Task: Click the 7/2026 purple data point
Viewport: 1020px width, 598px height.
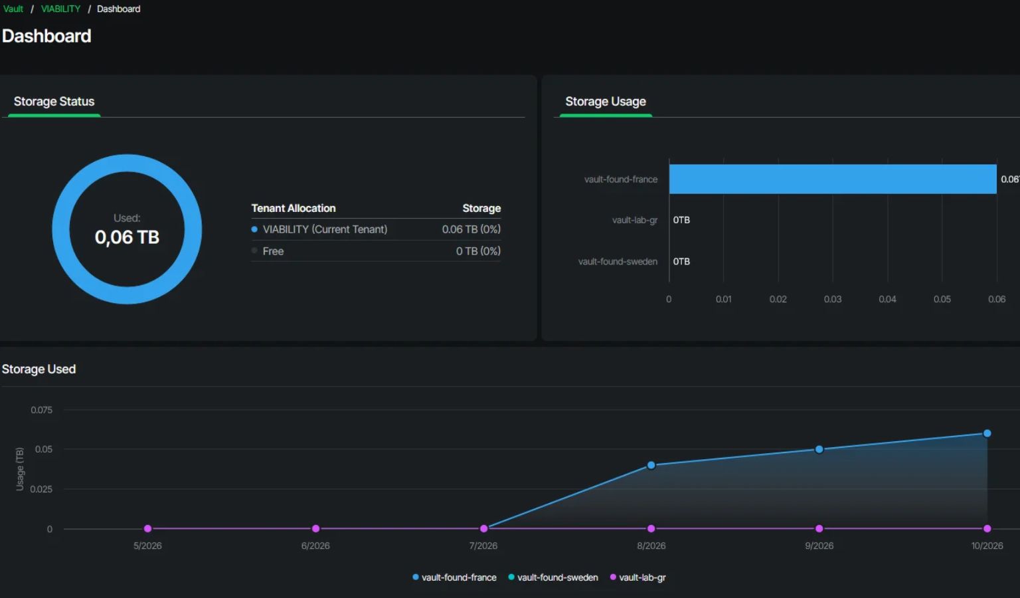Action: click(x=483, y=529)
